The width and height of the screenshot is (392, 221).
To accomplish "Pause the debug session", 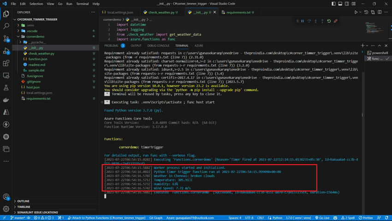I will [303, 21].
